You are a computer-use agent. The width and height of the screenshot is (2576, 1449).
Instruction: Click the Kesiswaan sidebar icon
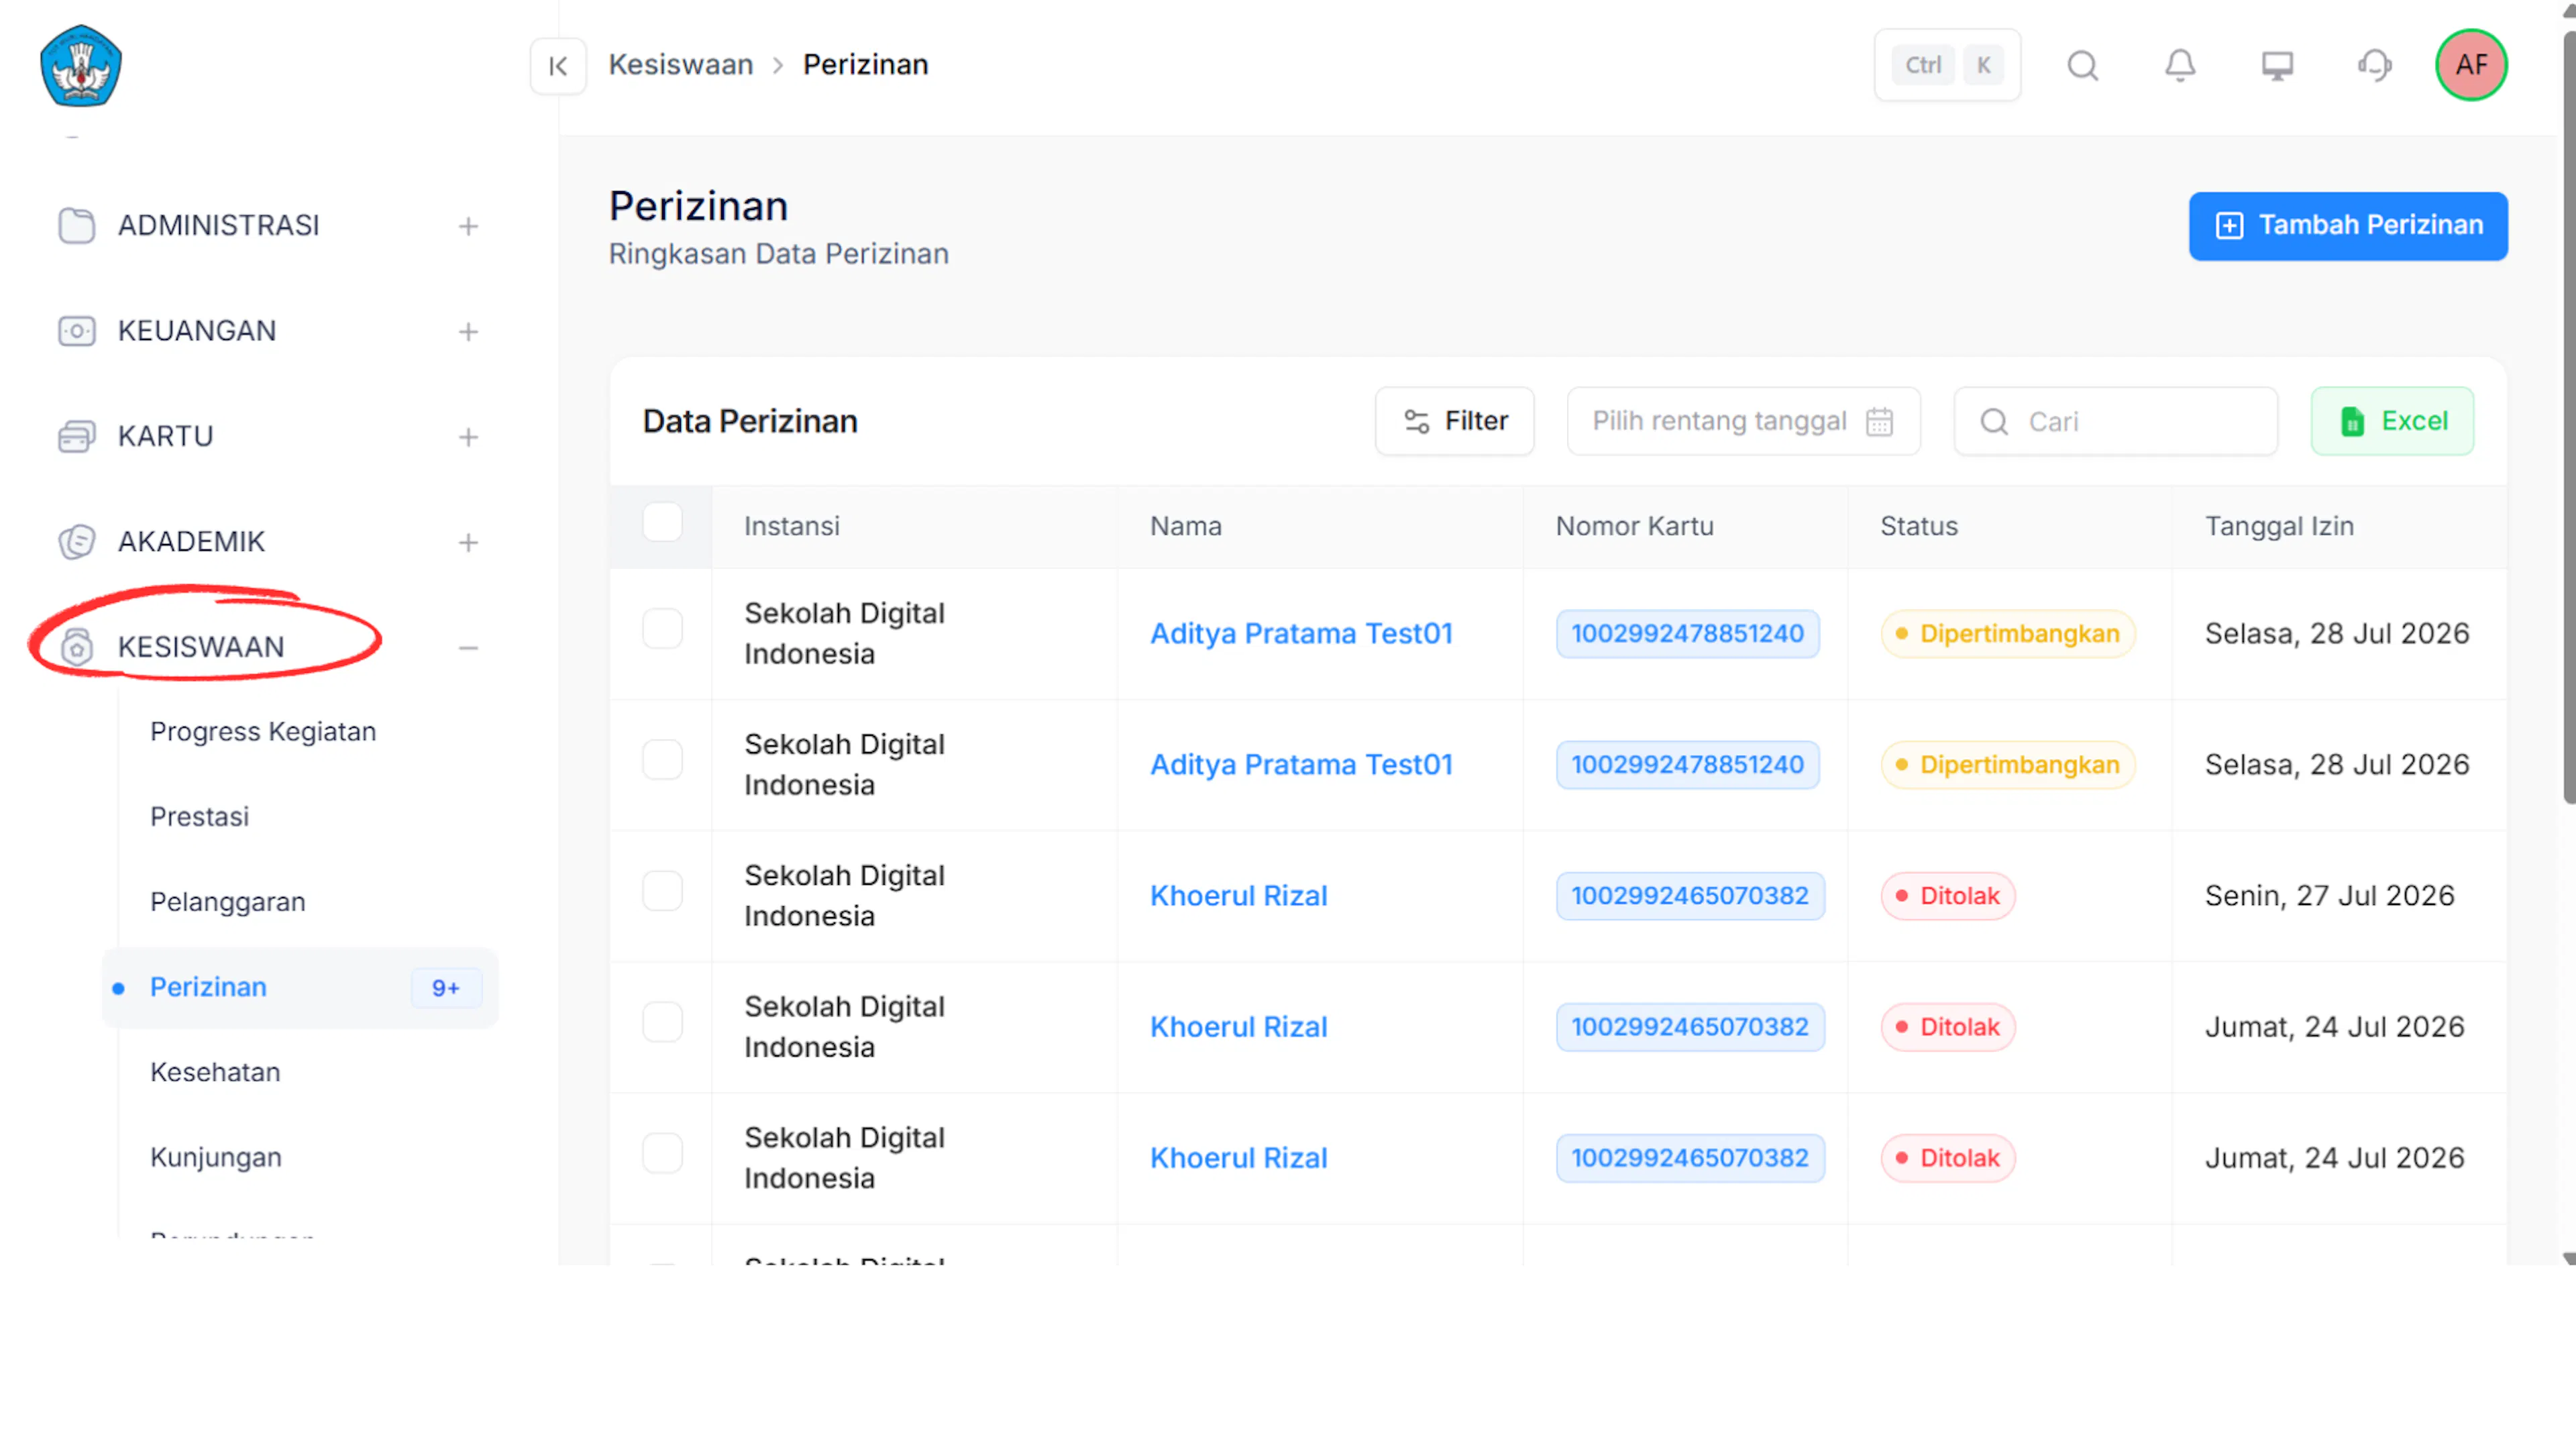pyautogui.click(x=76, y=647)
